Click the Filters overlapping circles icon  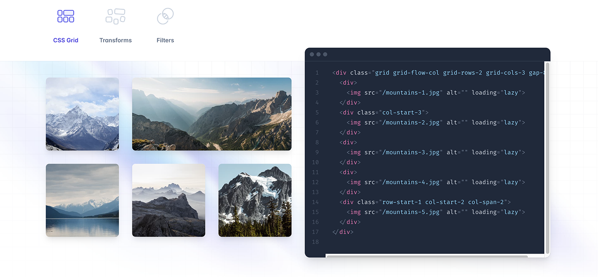(165, 16)
